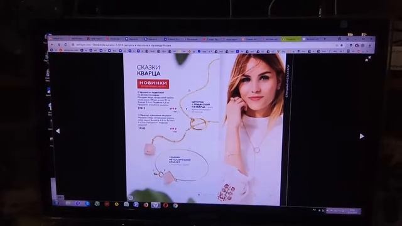The image size is (402, 226).
Task: Switch to the green-highlighted browser tab
Action: click(291, 39)
